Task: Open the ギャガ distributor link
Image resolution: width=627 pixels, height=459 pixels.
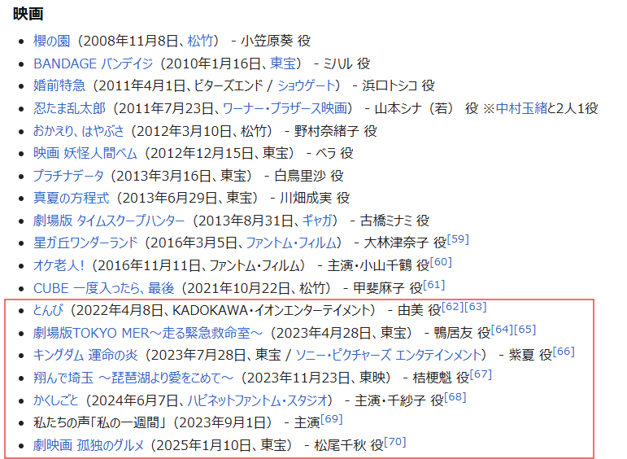Action: click(317, 221)
